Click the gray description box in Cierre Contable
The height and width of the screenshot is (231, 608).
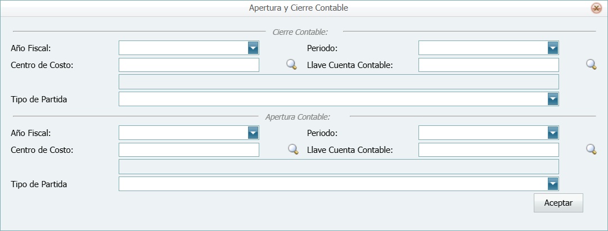pyautogui.click(x=338, y=82)
